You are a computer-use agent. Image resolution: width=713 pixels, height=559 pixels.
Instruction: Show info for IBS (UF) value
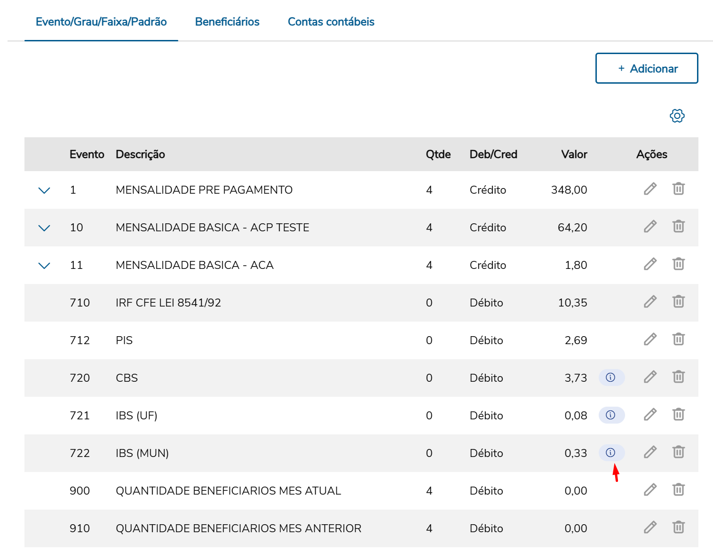coord(611,415)
